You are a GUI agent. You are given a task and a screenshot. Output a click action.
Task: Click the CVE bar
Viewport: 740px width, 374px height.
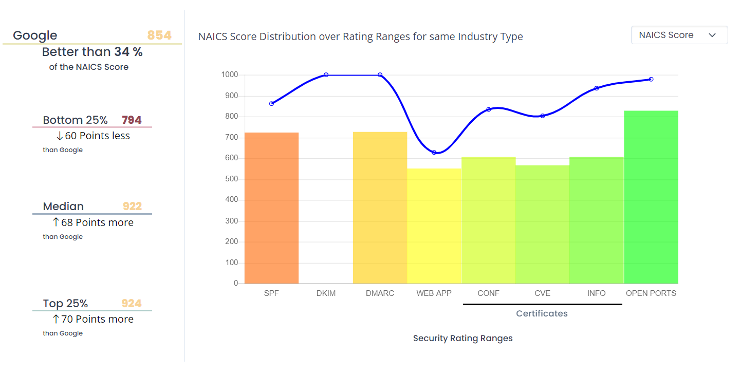[542, 223]
